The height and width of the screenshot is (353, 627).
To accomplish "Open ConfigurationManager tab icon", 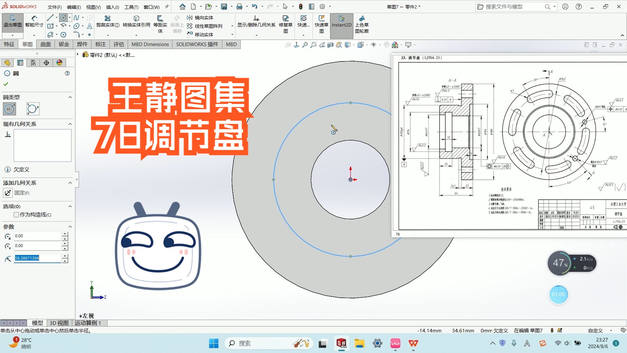I will pos(33,63).
